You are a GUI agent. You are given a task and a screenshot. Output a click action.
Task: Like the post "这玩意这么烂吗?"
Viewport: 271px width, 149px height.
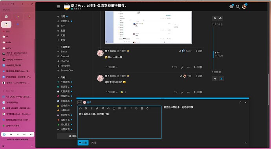click(x=176, y=92)
